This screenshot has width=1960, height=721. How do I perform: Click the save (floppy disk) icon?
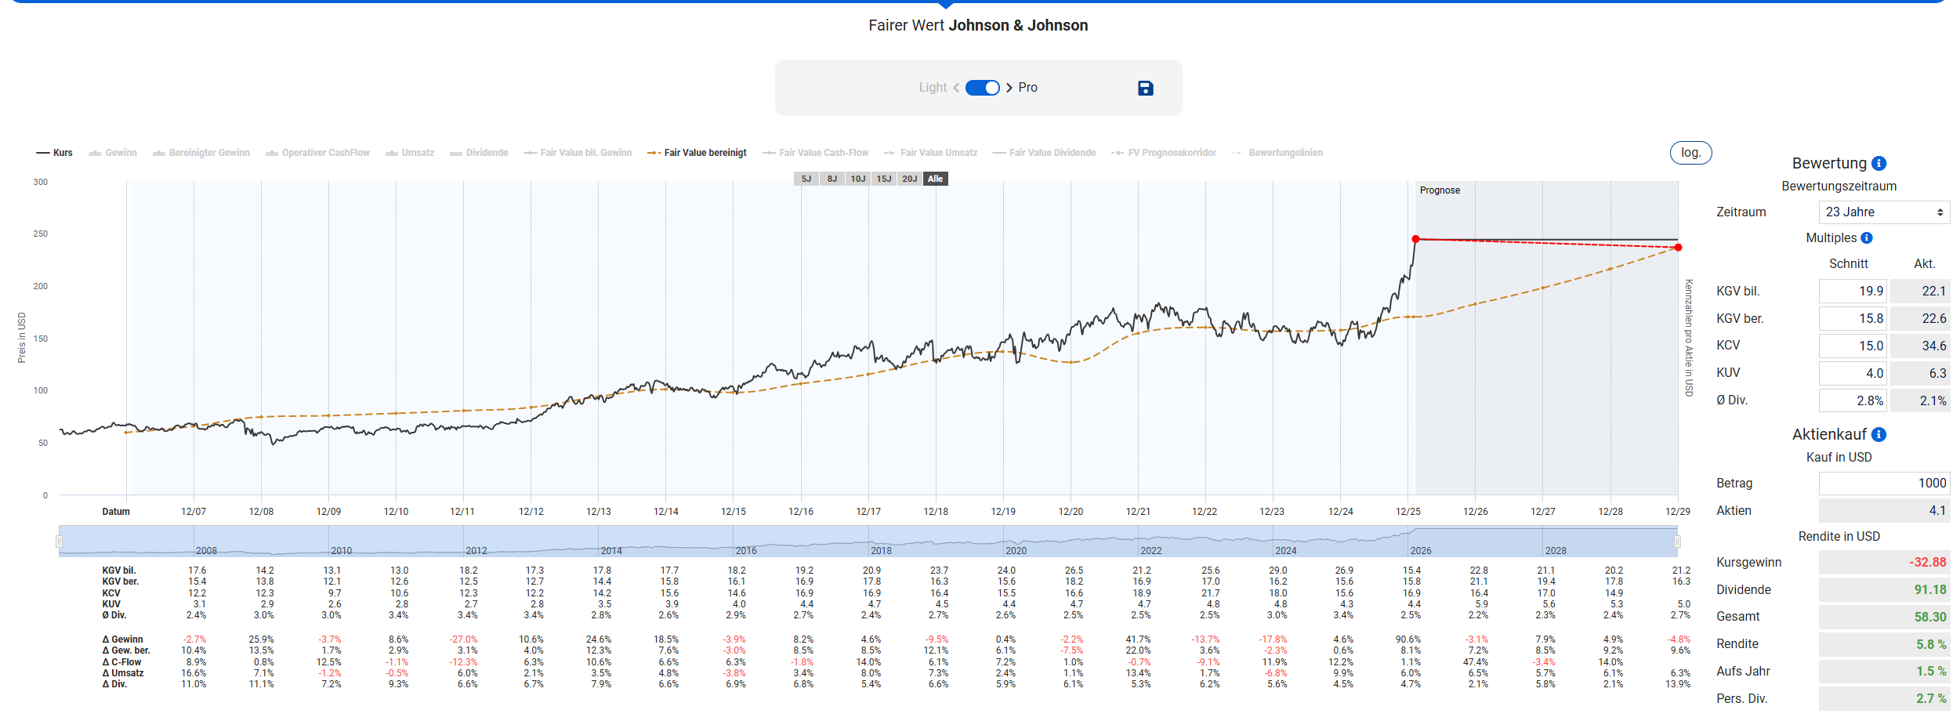pos(1145,89)
